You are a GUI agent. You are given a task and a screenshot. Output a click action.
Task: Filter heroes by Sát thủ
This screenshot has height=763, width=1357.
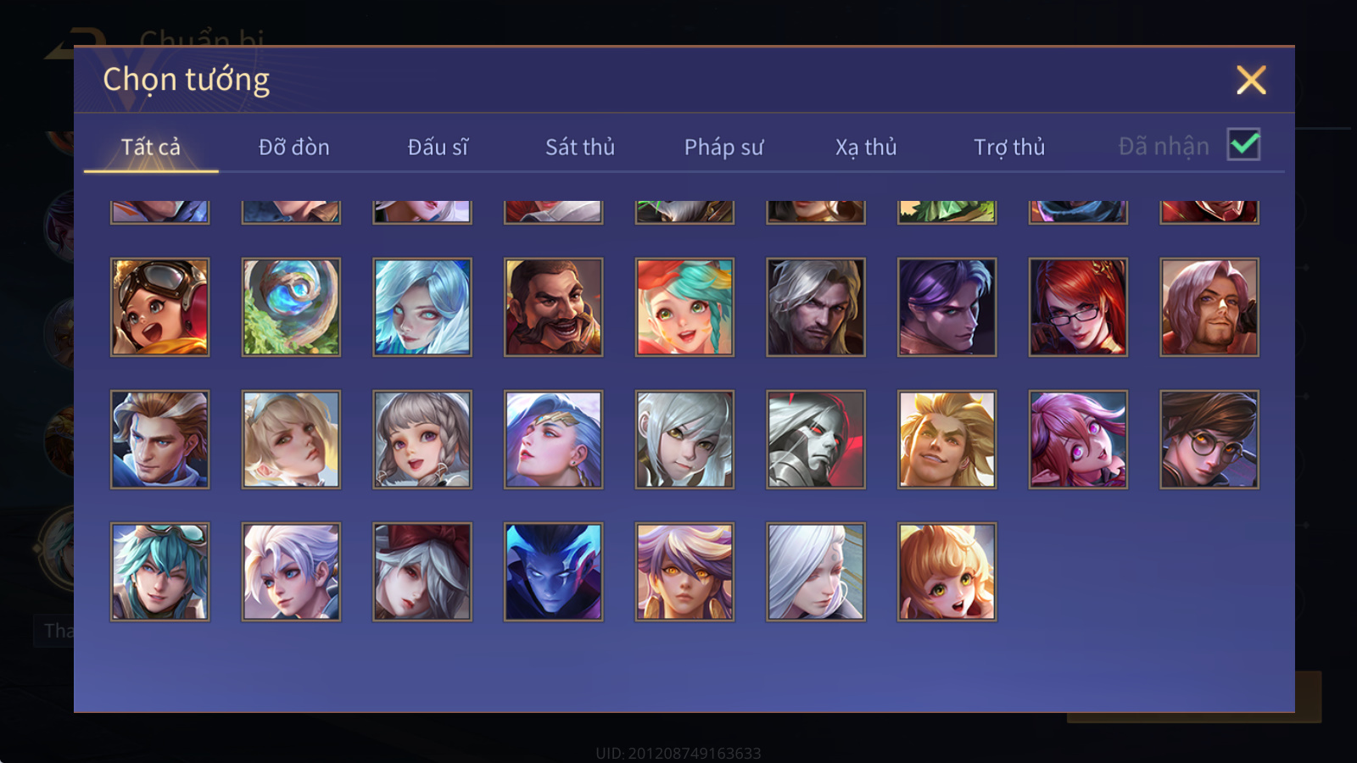(x=580, y=147)
